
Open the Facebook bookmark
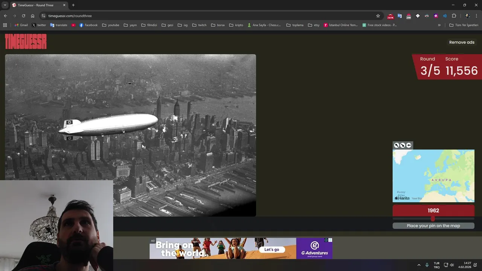(88, 25)
